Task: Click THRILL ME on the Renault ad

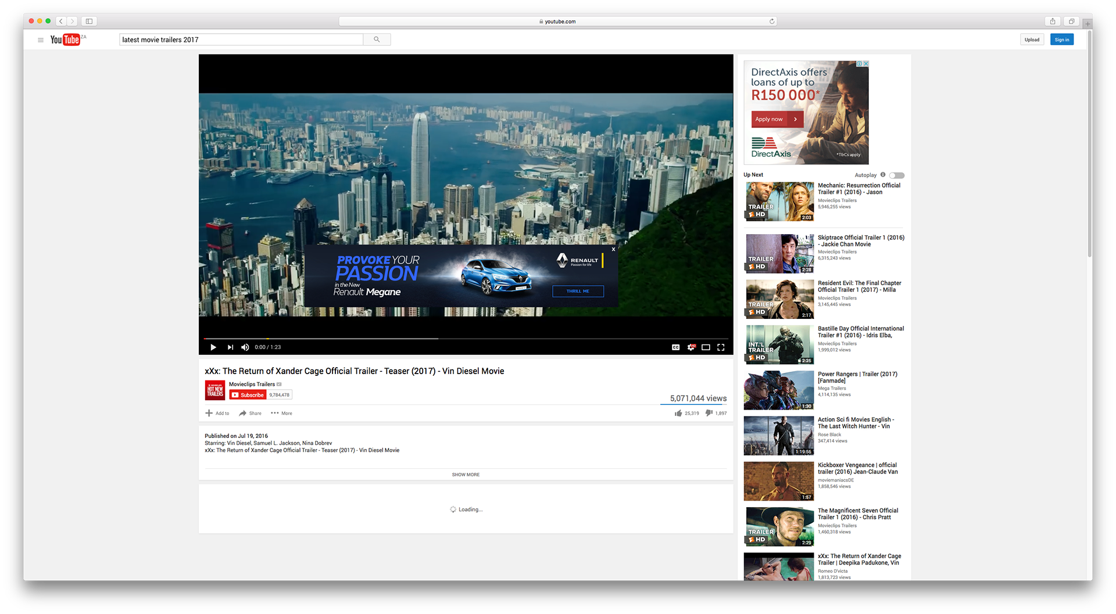Action: (x=578, y=291)
